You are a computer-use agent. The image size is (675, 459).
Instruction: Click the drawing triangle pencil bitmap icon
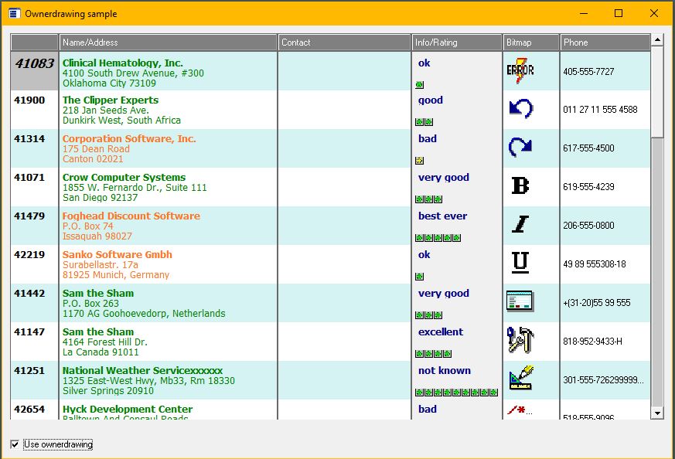tap(520, 379)
